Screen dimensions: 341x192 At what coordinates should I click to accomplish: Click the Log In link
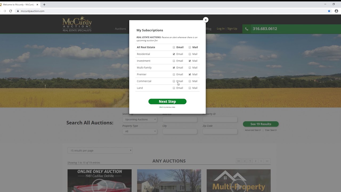click(221, 29)
